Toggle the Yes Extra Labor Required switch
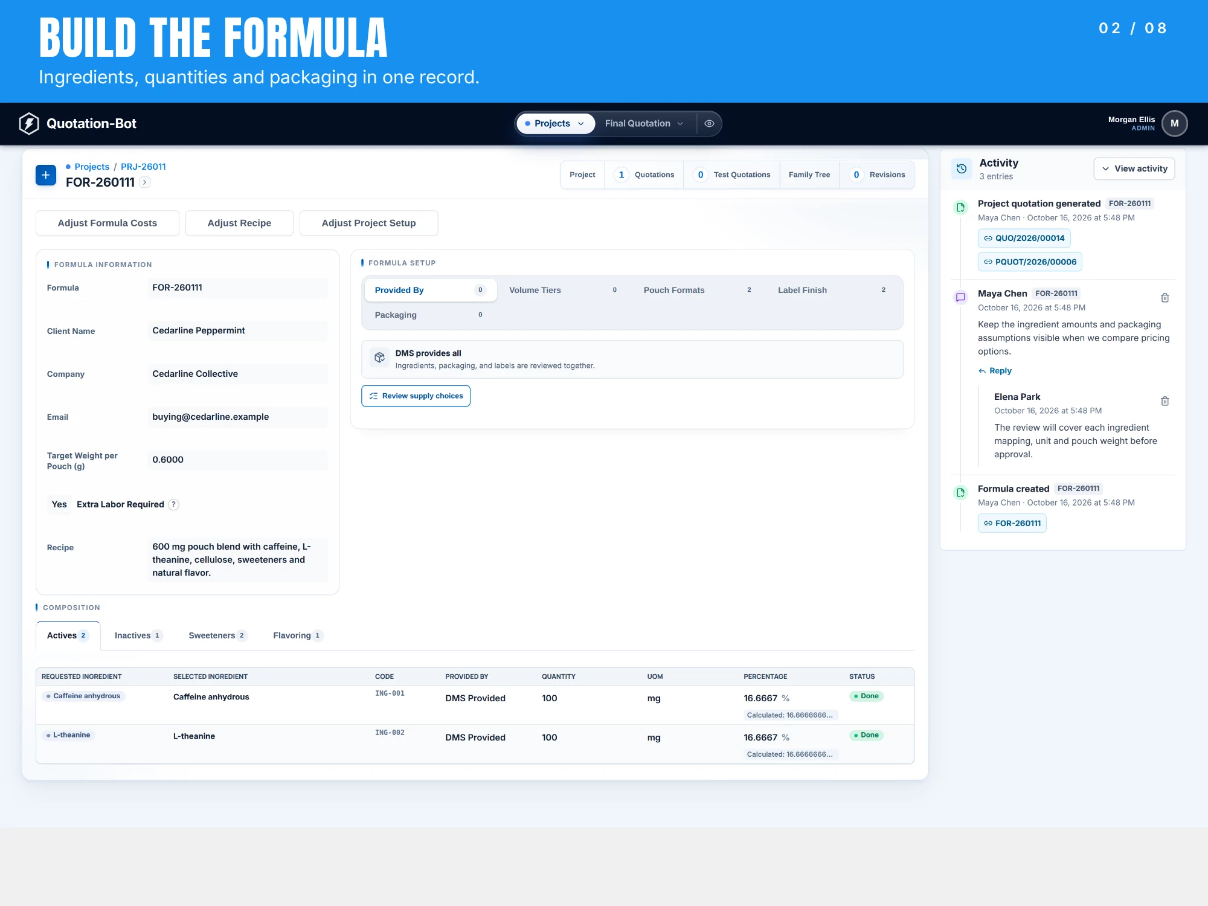 pos(59,504)
